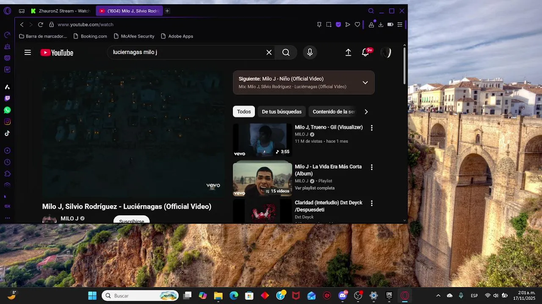
Task: Open Discord from the taskbar
Action: point(343,296)
